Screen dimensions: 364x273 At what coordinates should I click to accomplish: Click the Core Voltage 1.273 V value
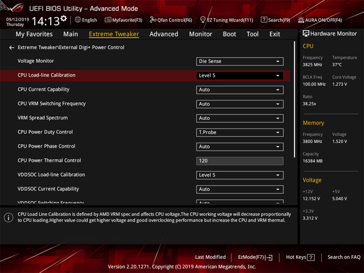[339, 84]
